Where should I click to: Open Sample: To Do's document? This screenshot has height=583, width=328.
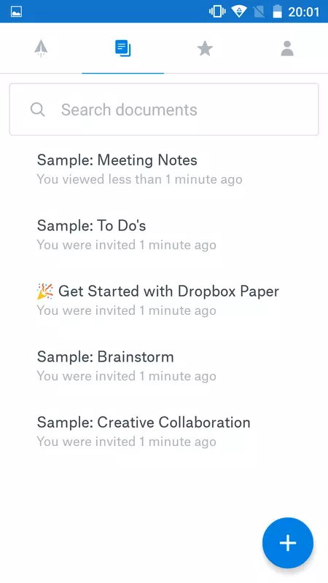(x=164, y=234)
